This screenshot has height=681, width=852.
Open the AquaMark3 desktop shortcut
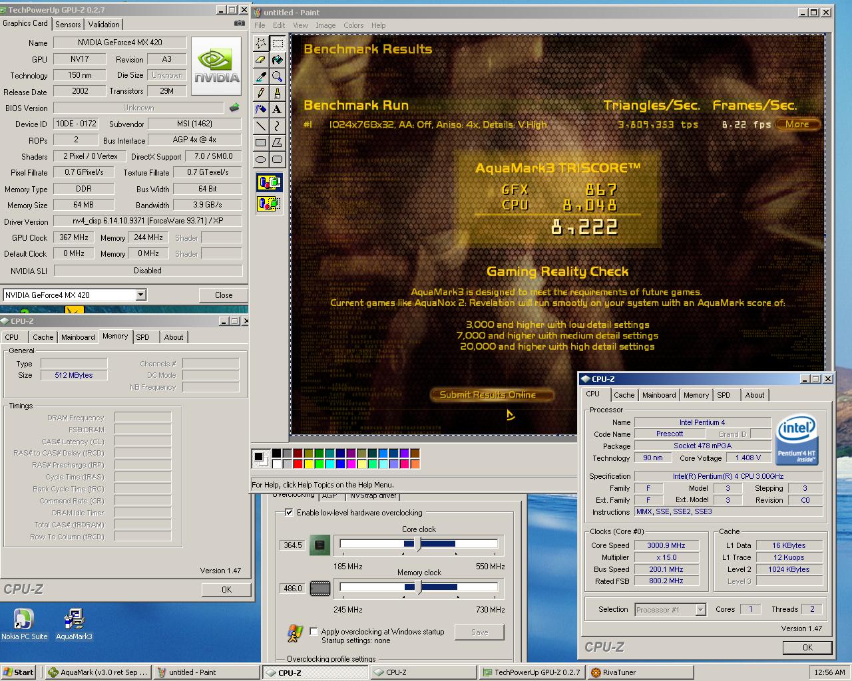(x=74, y=624)
